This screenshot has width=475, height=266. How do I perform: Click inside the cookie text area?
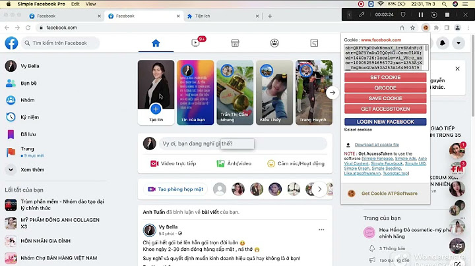(384, 58)
